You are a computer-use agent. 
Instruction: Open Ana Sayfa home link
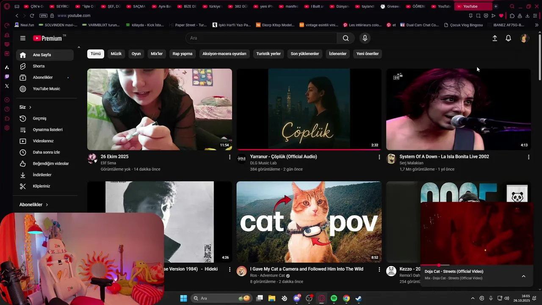[x=46, y=55]
